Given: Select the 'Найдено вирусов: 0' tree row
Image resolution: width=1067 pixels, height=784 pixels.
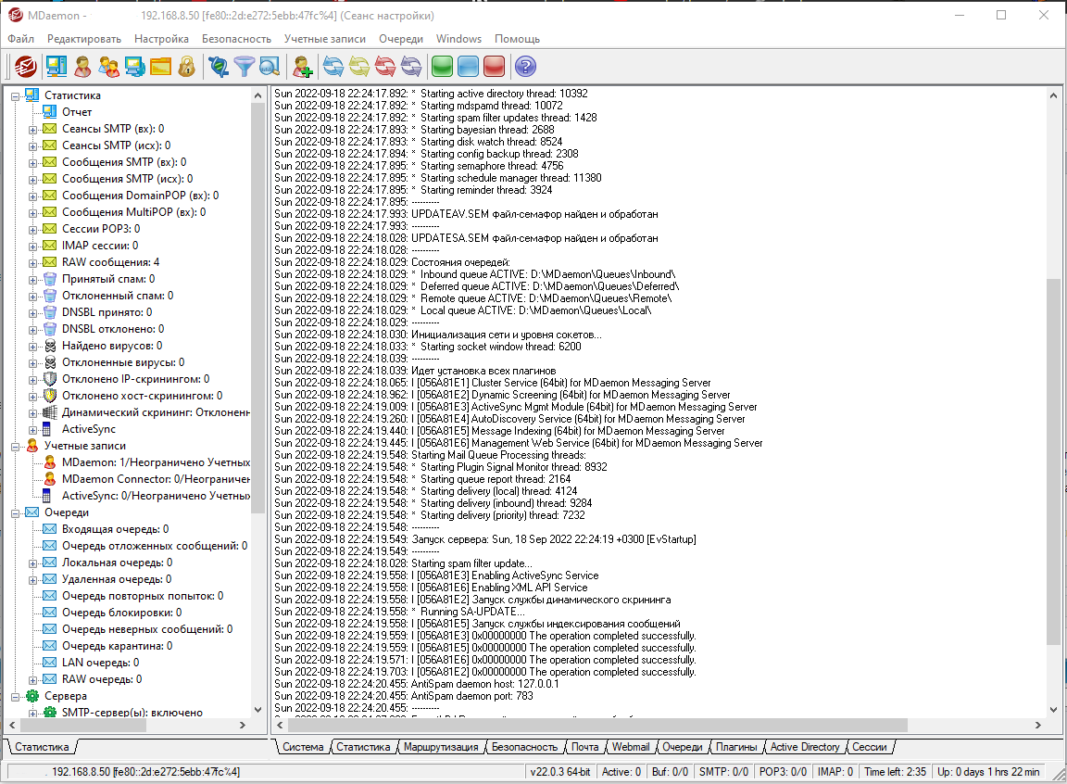Looking at the screenshot, I should pos(112,346).
